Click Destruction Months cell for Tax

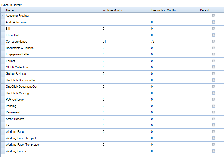[174, 125]
